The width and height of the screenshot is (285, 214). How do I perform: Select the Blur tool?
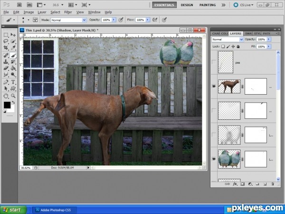click(x=6, y=75)
